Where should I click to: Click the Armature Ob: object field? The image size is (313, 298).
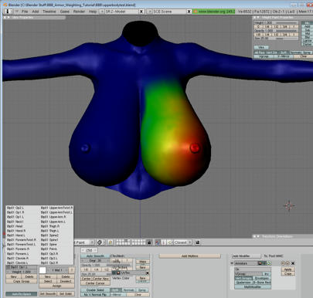tap(253, 269)
